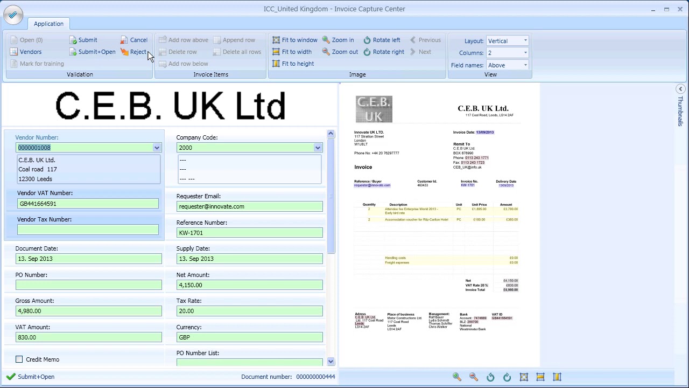Expand the Thumbnails side panel
The width and height of the screenshot is (689, 388).
coord(680,89)
